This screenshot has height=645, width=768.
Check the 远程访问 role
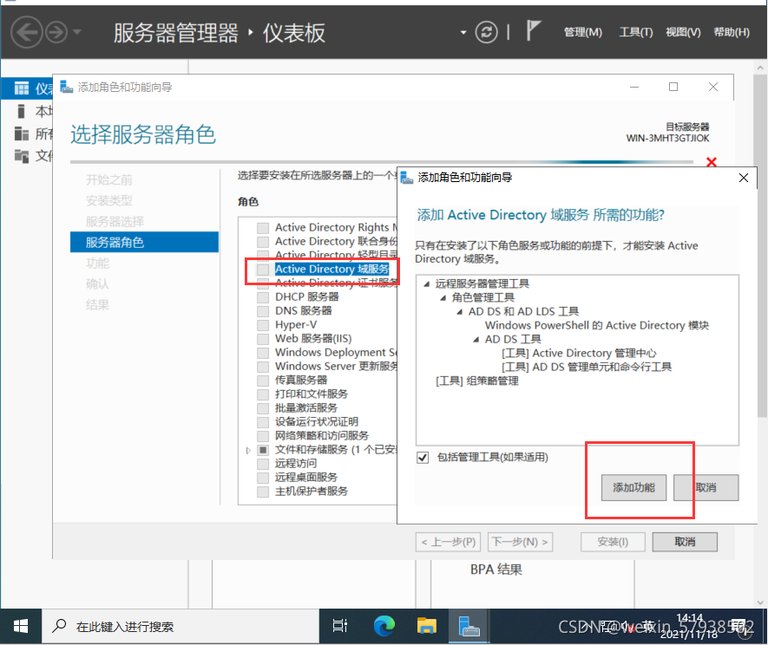(263, 464)
